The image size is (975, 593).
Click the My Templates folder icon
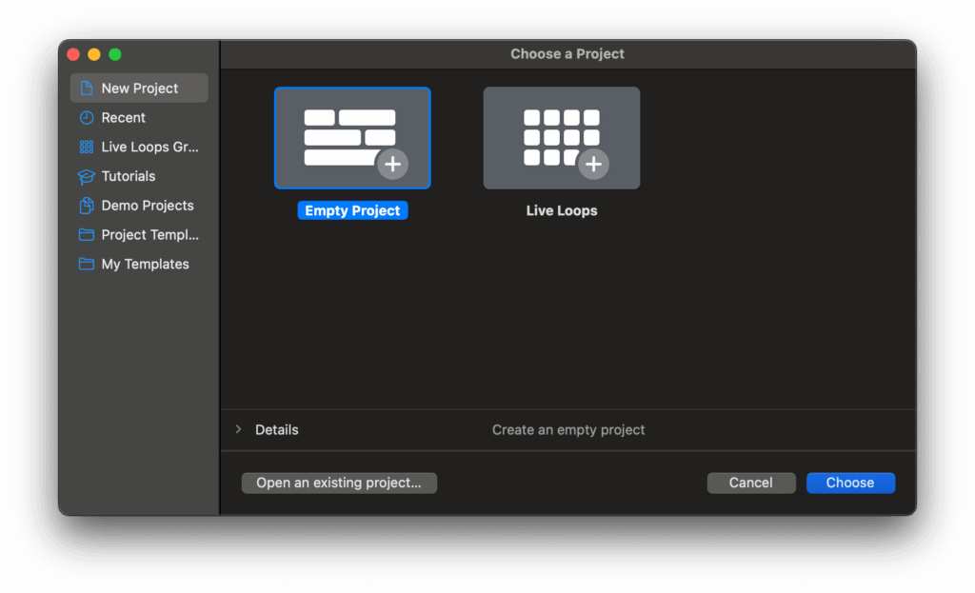87,265
